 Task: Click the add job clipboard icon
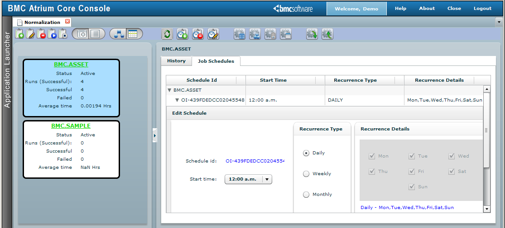coord(19,34)
